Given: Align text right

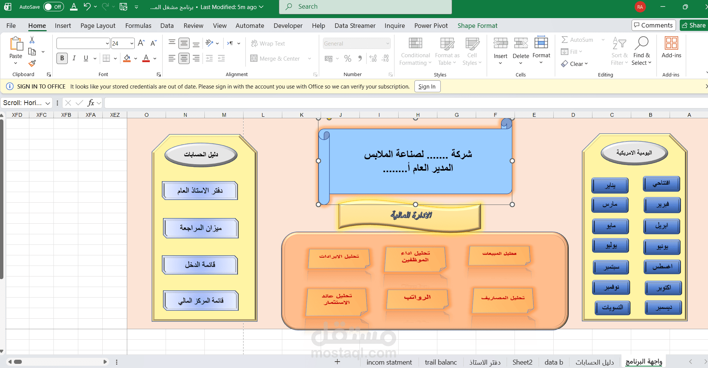Looking at the screenshot, I should [196, 58].
